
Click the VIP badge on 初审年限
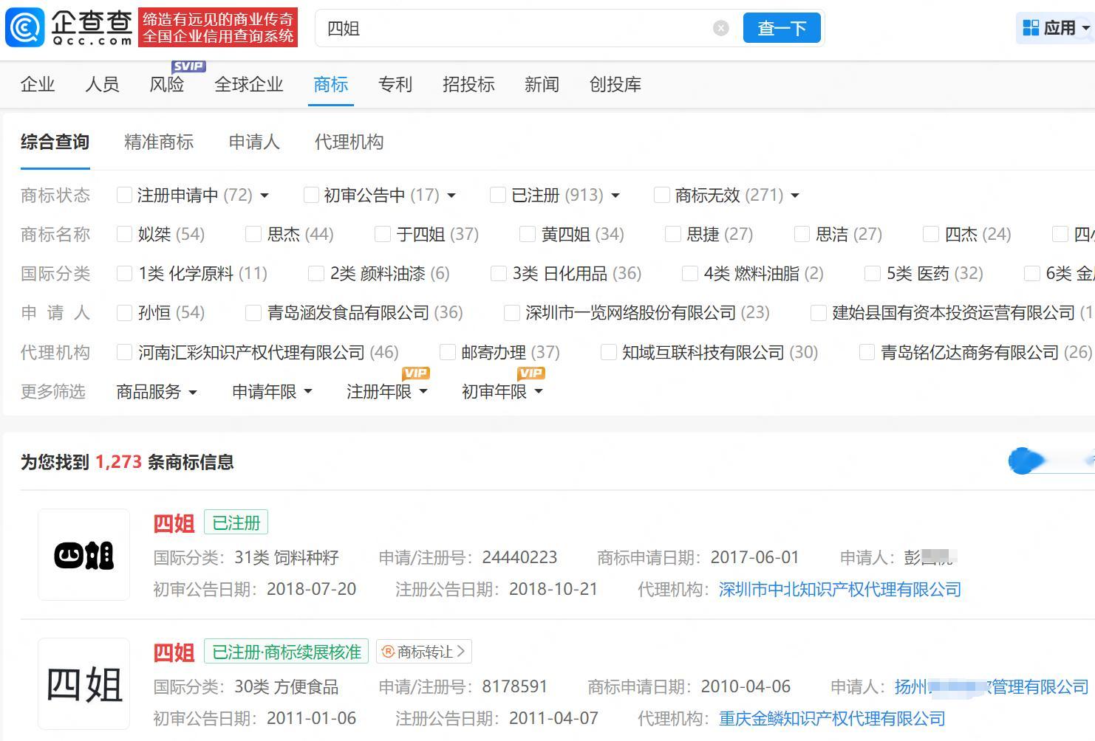pos(531,373)
